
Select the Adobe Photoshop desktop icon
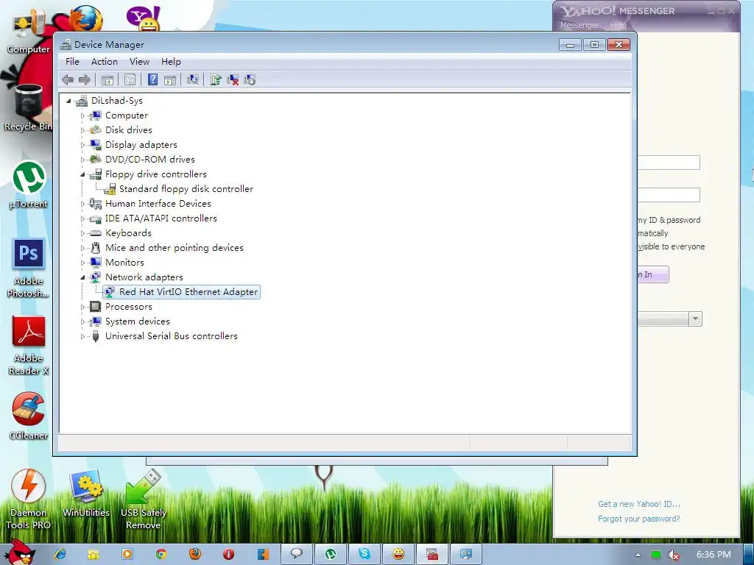(29, 268)
